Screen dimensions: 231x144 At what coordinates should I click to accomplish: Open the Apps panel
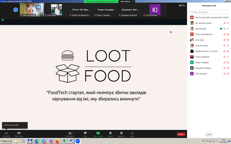tap(132, 134)
